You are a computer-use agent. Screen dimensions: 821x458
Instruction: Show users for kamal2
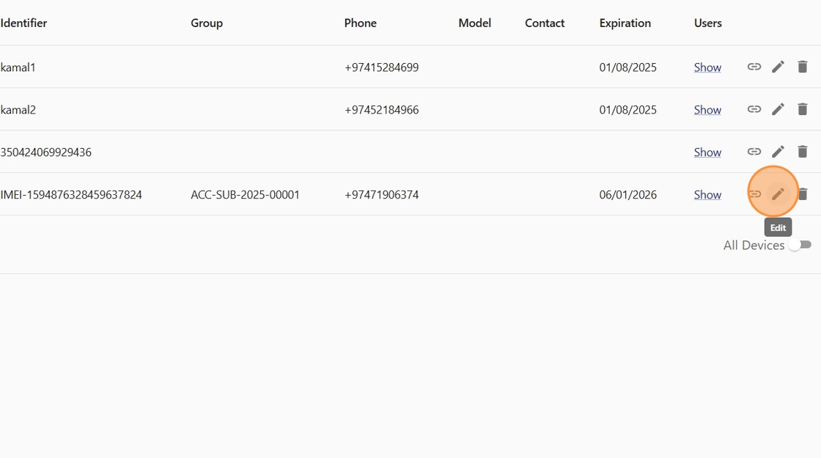click(707, 110)
